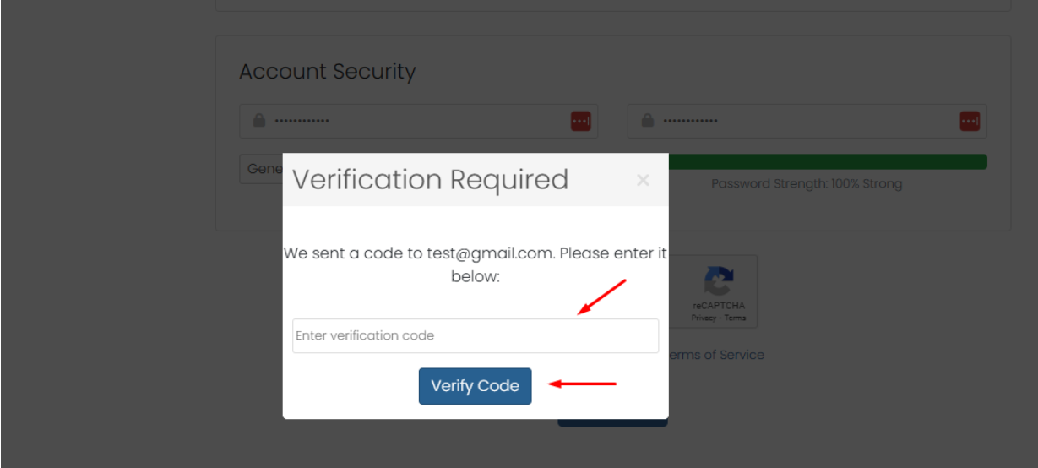Close the Verification Required dialog

643,180
